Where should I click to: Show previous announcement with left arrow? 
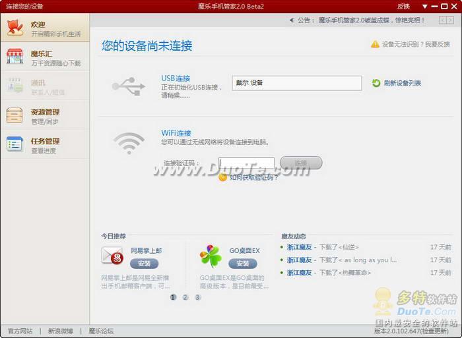point(442,20)
